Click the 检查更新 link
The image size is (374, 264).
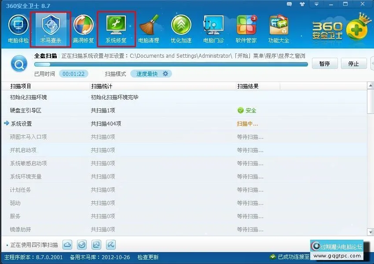[148, 257]
